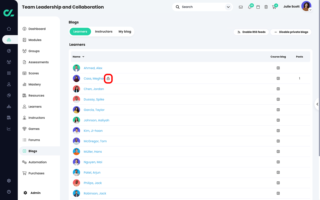Image resolution: width=320 pixels, height=200 pixels.
Task: Switch to the My blog tab
Action: (x=125, y=32)
